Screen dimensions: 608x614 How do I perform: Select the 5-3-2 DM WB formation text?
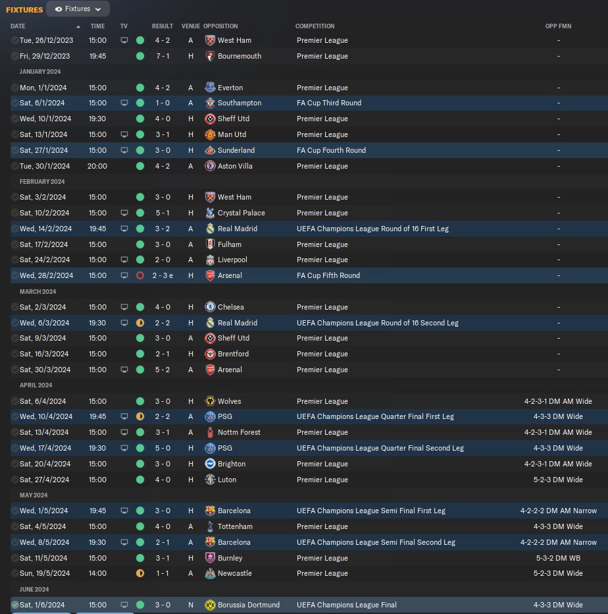(558, 558)
